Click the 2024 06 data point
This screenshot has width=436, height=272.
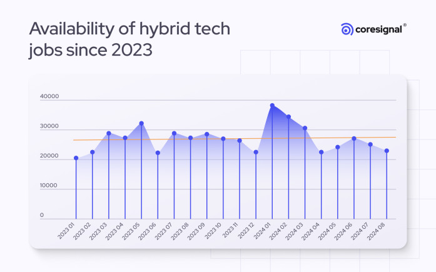pyautogui.click(x=354, y=138)
